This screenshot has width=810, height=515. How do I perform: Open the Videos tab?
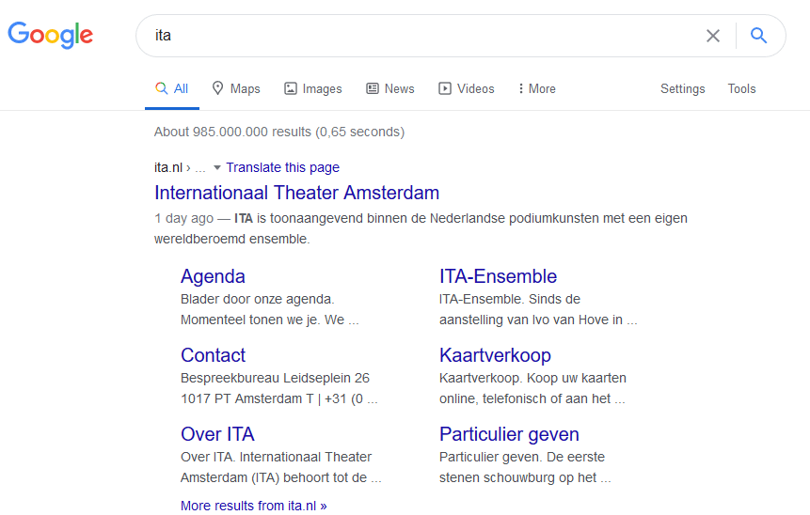[467, 88]
